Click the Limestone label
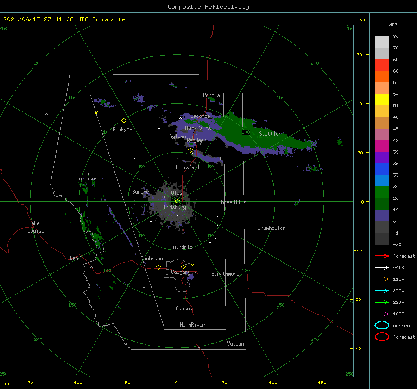This screenshot has height=389, width=417. [x=88, y=179]
